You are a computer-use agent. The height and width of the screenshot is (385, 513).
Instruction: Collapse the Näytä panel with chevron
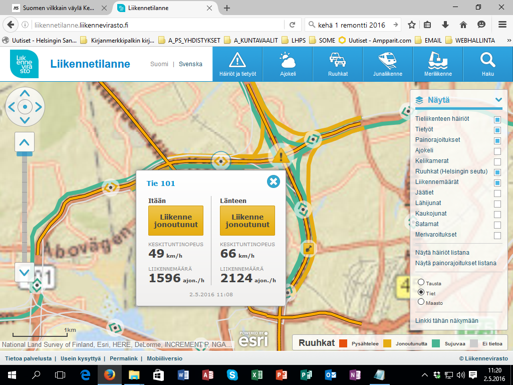click(498, 100)
